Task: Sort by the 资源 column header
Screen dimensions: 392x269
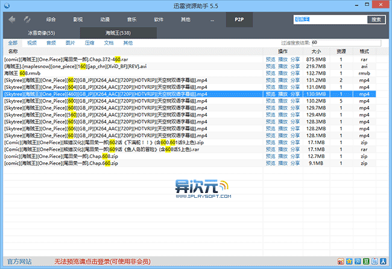Action: pos(341,51)
